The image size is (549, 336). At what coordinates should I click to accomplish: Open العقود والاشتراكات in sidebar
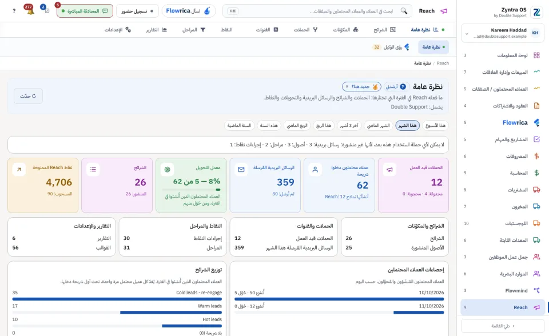[502, 106]
